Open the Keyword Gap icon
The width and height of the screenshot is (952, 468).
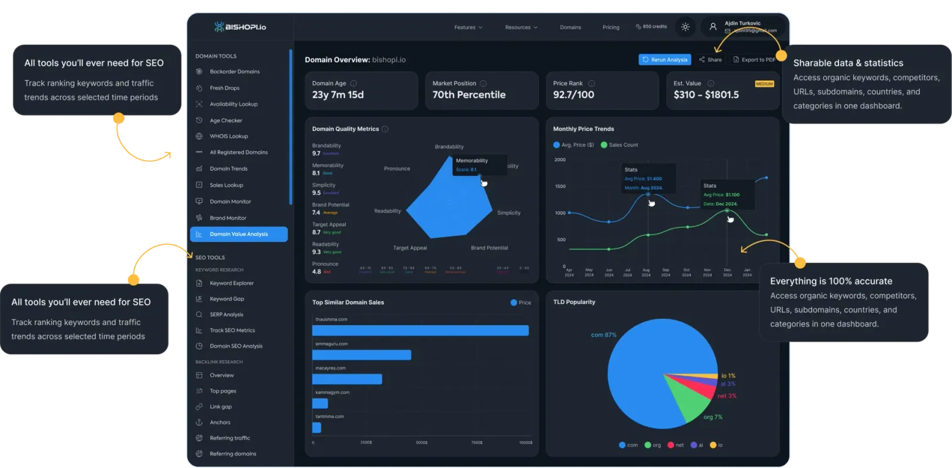click(x=199, y=299)
